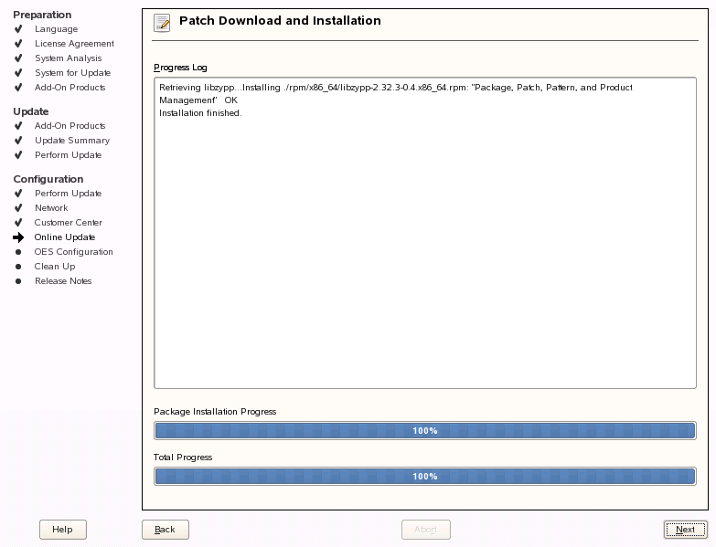Viewport: 716px width, 547px height.
Task: Click the bullet beside Clean Up
Action: click(x=18, y=267)
